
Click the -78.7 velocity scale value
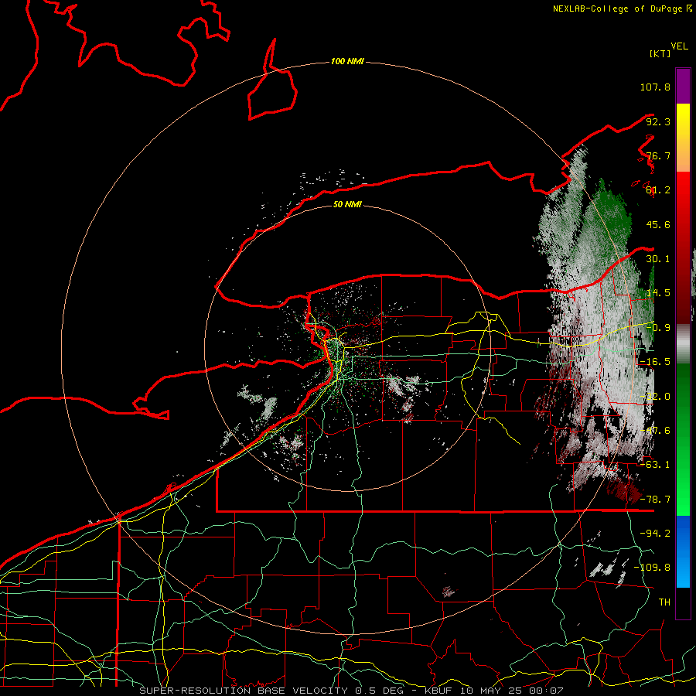(655, 500)
